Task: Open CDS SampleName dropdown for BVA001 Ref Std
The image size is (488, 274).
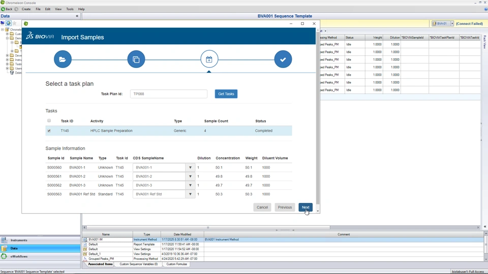Action: click(190, 194)
